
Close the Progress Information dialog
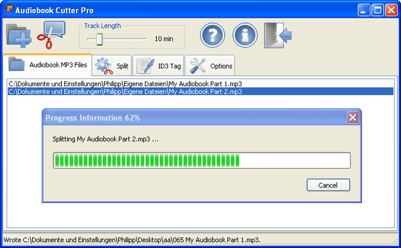pos(353,118)
